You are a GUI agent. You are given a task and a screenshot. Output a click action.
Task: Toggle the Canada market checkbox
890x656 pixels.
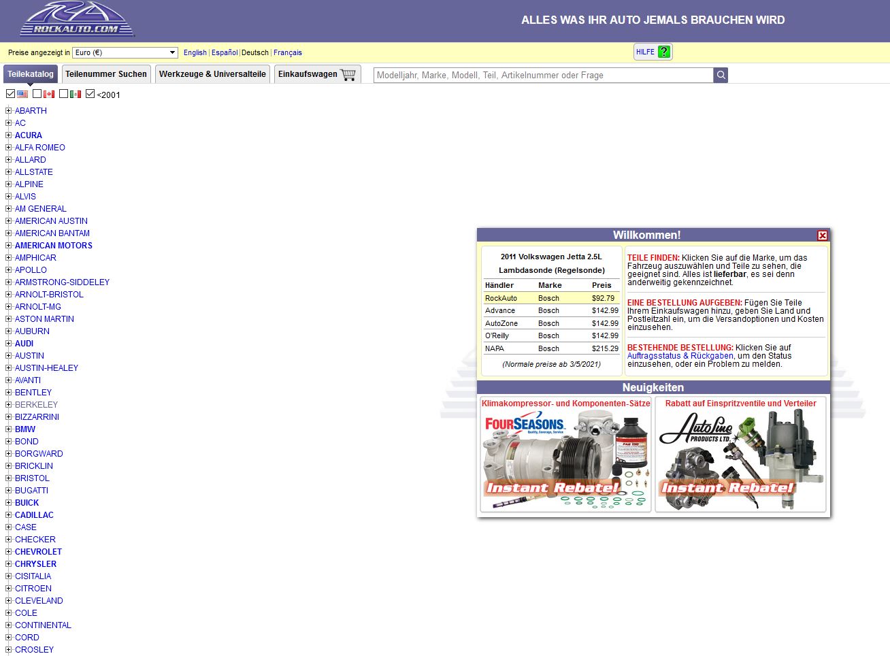(x=37, y=94)
